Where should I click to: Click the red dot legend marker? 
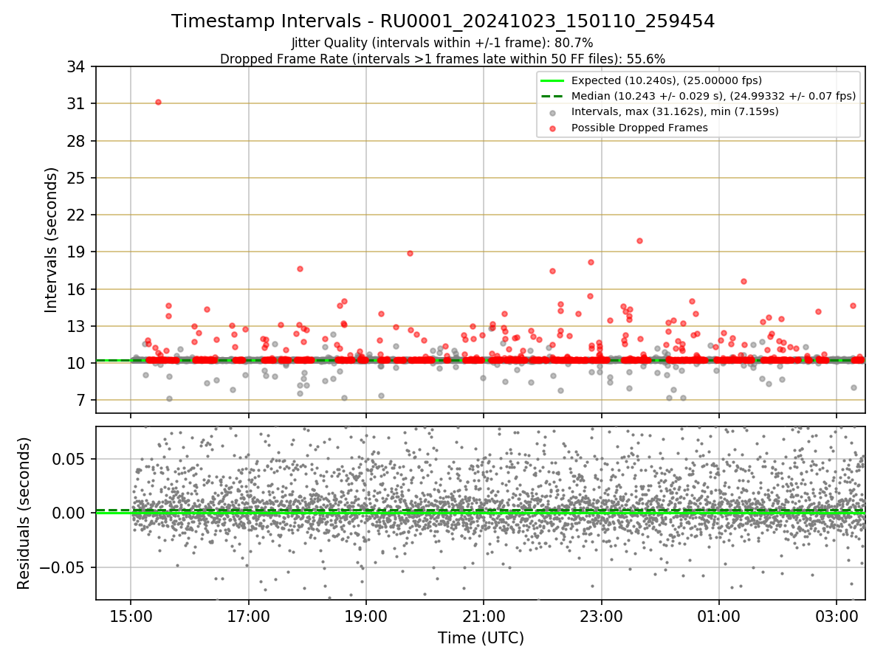point(552,128)
